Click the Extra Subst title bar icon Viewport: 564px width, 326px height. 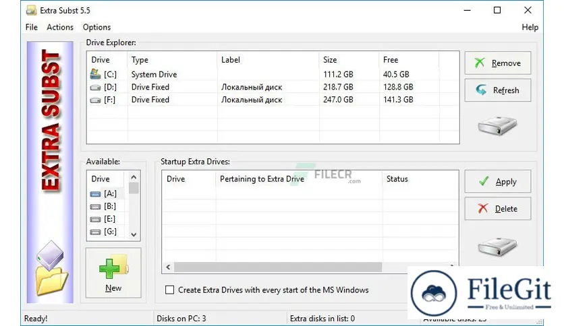[31, 10]
